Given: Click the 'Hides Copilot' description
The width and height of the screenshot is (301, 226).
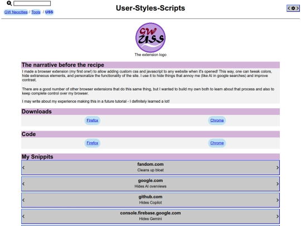Looking at the screenshot, I should point(151,203).
